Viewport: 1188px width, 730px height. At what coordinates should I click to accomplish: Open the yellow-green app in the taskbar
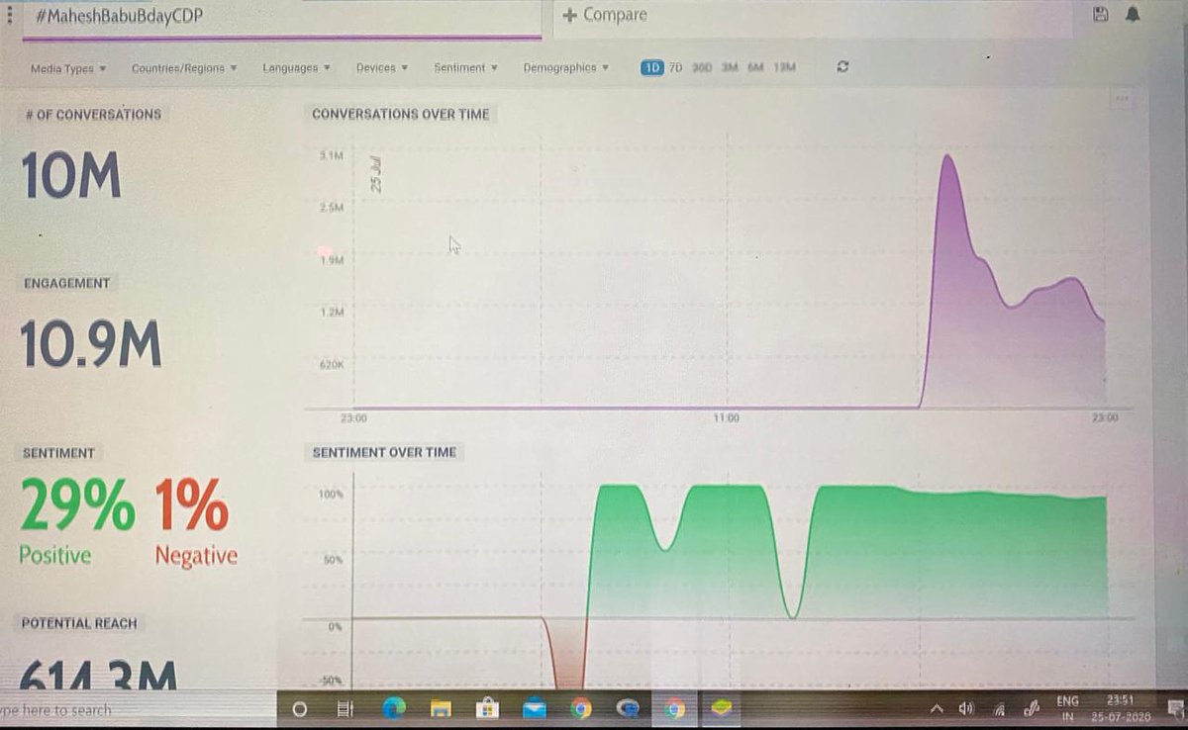click(x=722, y=708)
